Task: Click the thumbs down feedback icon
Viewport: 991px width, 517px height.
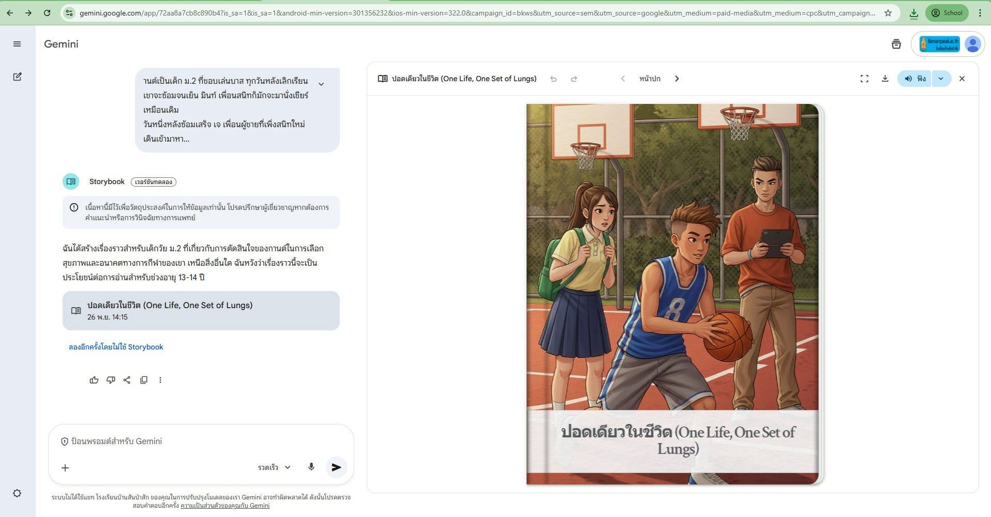Action: point(111,380)
